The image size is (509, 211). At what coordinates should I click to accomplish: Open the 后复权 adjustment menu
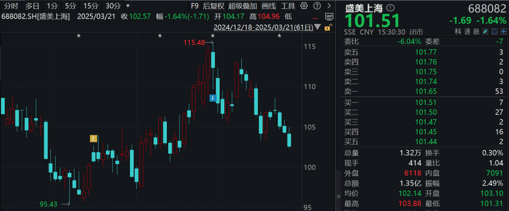pyautogui.click(x=213, y=6)
